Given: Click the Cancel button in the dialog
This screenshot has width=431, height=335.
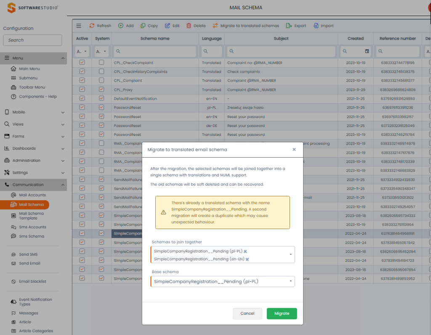Looking at the screenshot, I should (x=247, y=314).
